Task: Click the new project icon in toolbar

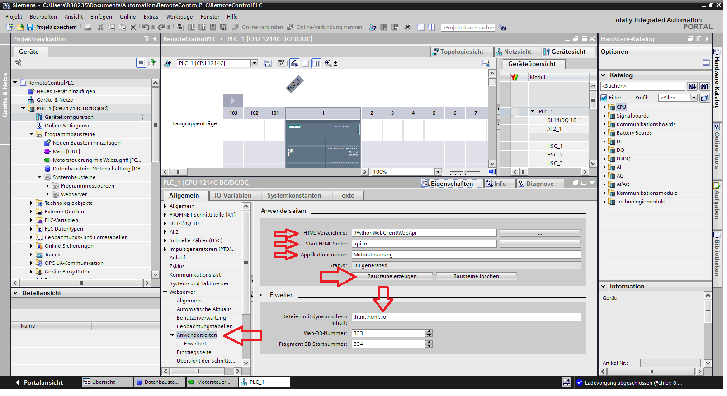Action: [x=9, y=27]
